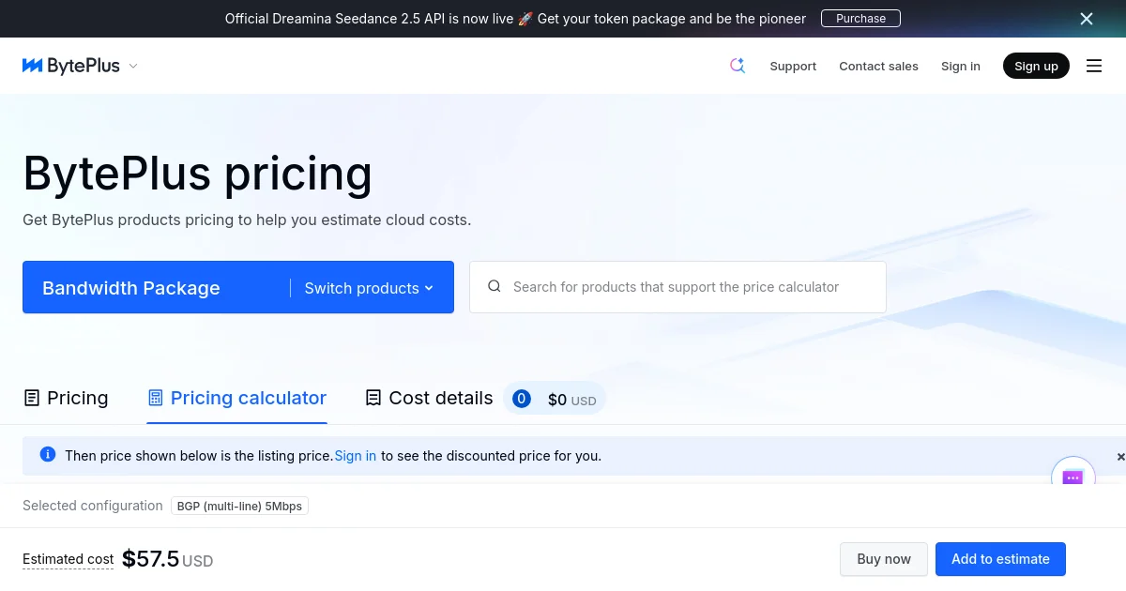Click the Estimated cost label
The height and width of the screenshot is (591, 1126).
tap(68, 559)
